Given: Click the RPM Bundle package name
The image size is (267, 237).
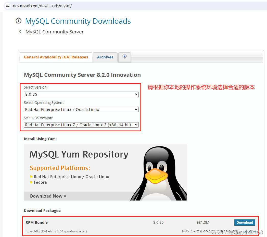Looking at the screenshot, I should click(x=37, y=222).
